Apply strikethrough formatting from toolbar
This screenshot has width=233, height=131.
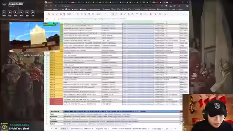129,14
